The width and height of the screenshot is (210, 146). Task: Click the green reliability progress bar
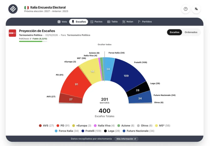pos(33,41)
